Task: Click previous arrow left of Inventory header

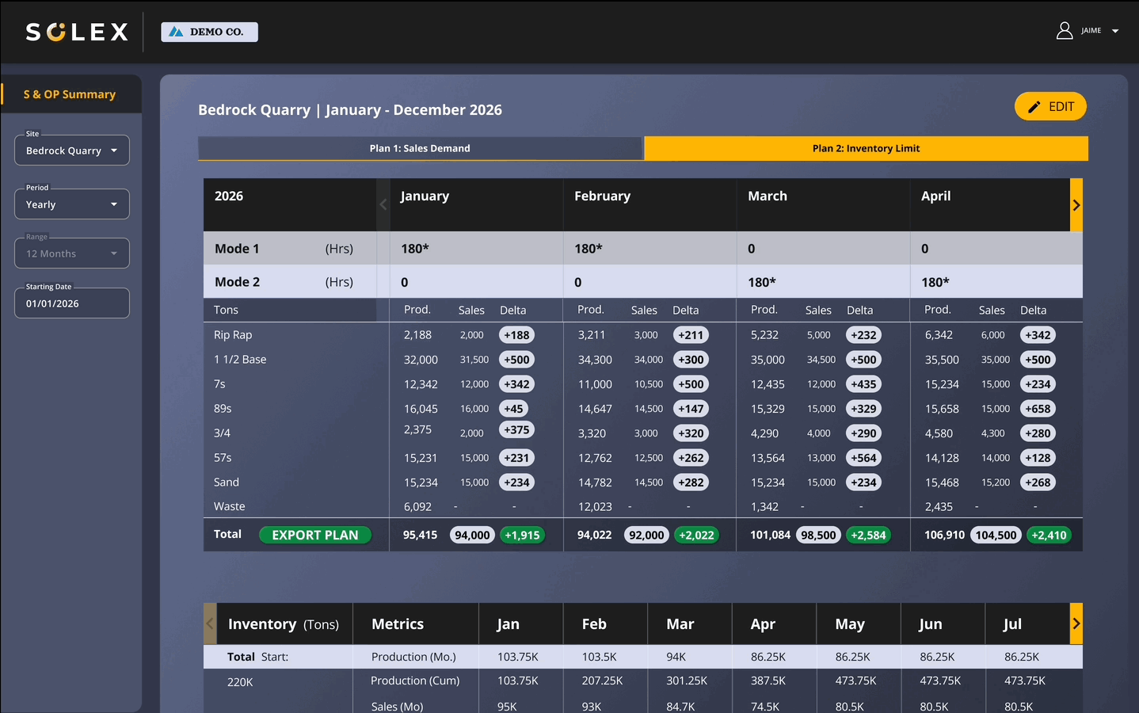Action: click(210, 623)
